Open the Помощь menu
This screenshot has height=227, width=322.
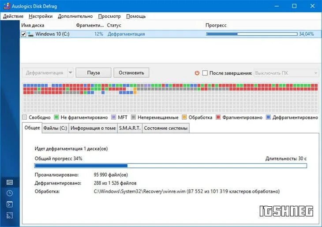(x=136, y=16)
